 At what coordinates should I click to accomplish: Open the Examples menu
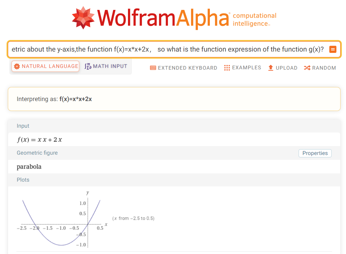point(243,68)
